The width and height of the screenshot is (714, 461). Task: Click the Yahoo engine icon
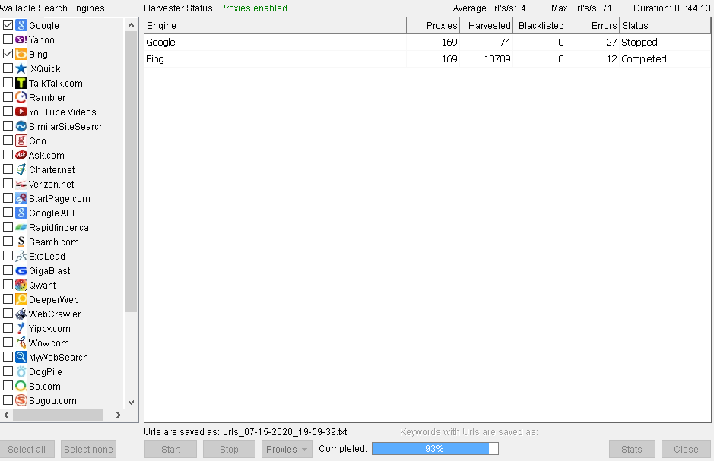pyautogui.click(x=21, y=39)
